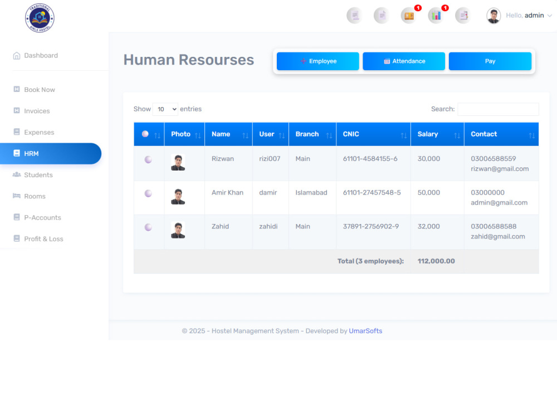Open P-Accounts in the sidebar
This screenshot has height=418, width=557.
pos(43,217)
